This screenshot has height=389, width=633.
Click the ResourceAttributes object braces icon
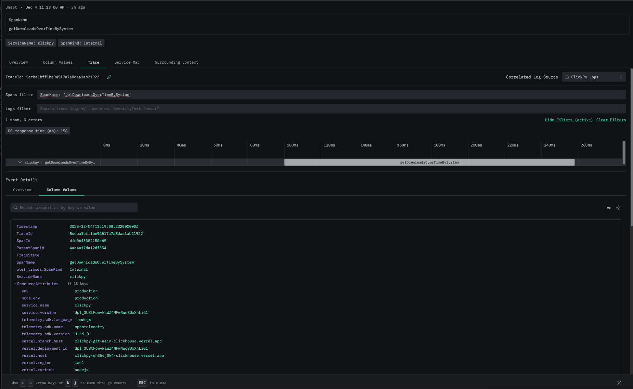click(x=69, y=284)
